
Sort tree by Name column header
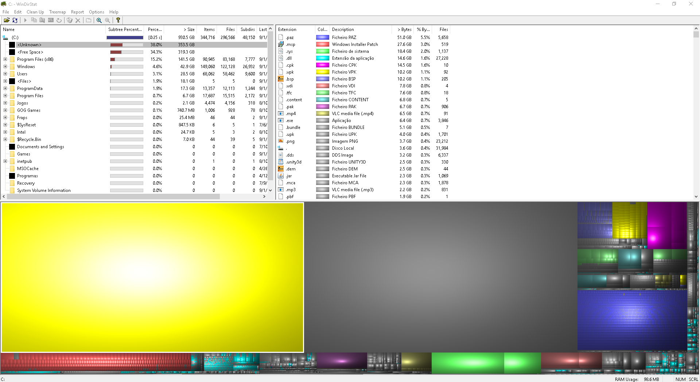pyautogui.click(x=54, y=29)
